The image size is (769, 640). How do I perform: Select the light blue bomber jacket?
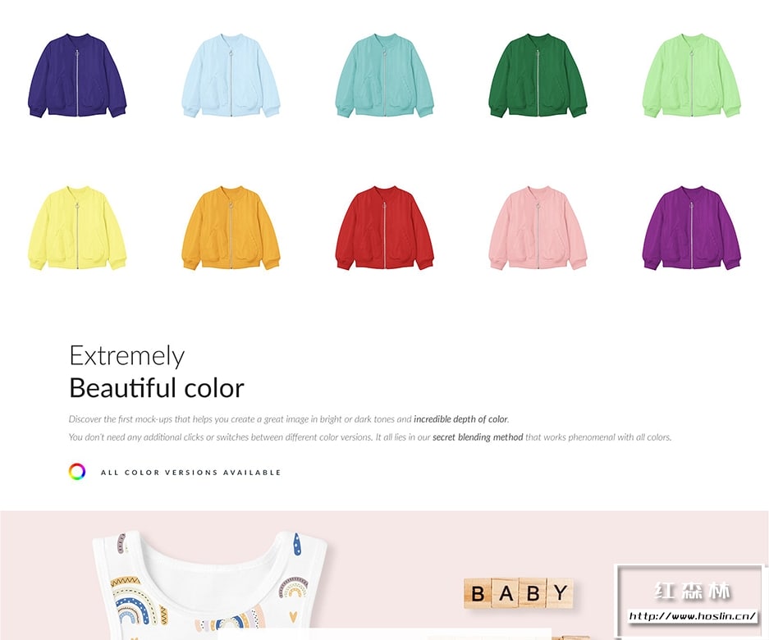(231, 75)
